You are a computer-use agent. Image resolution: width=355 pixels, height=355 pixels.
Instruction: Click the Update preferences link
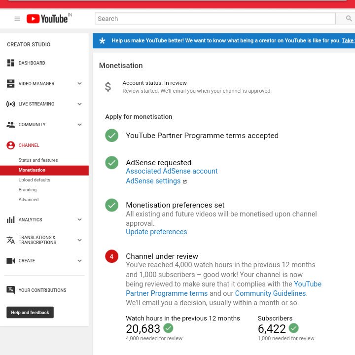(x=156, y=232)
